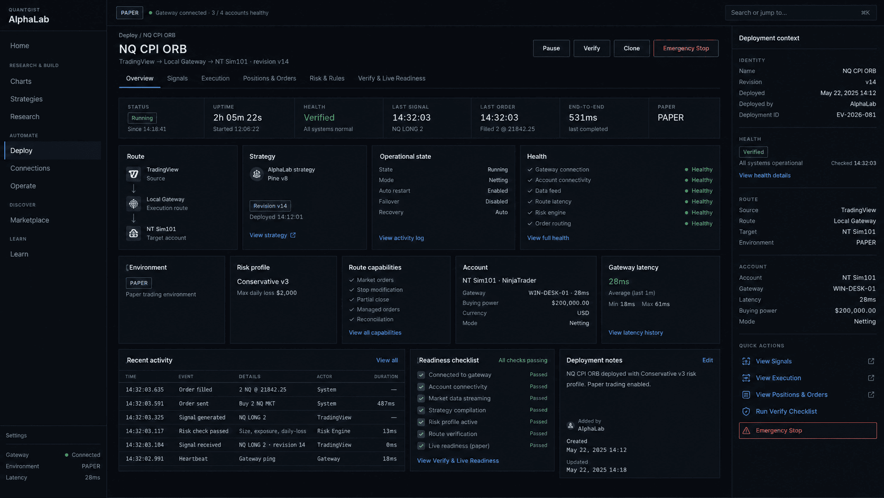Click the Conservative v3 risk profile name
Image resolution: width=884 pixels, height=498 pixels.
click(263, 282)
